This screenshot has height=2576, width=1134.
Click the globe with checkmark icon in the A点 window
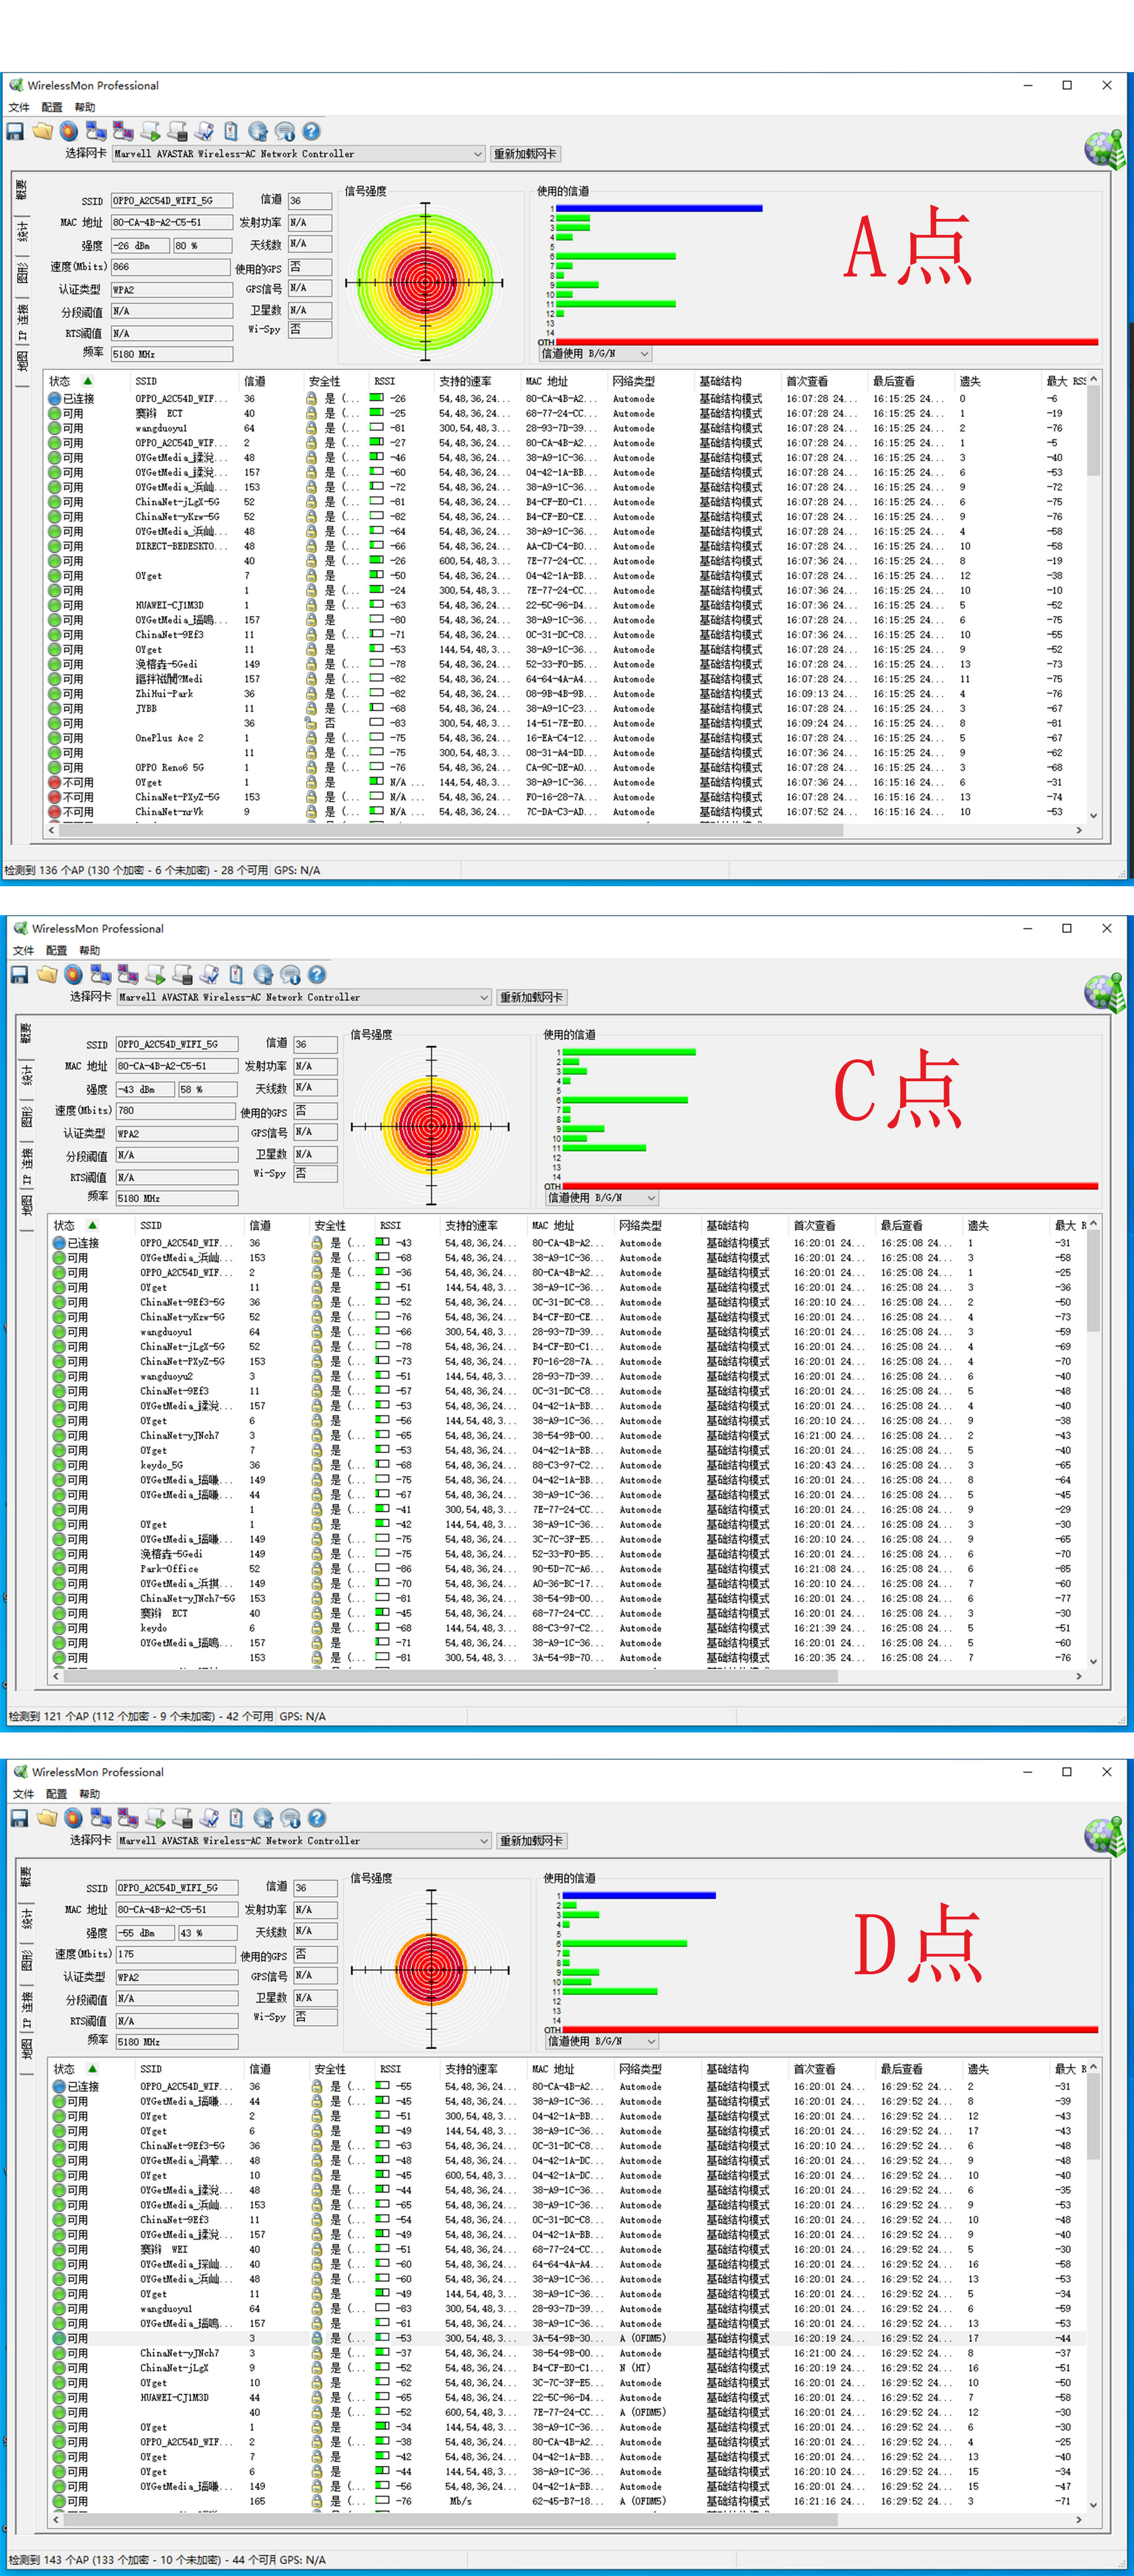pos(258,131)
